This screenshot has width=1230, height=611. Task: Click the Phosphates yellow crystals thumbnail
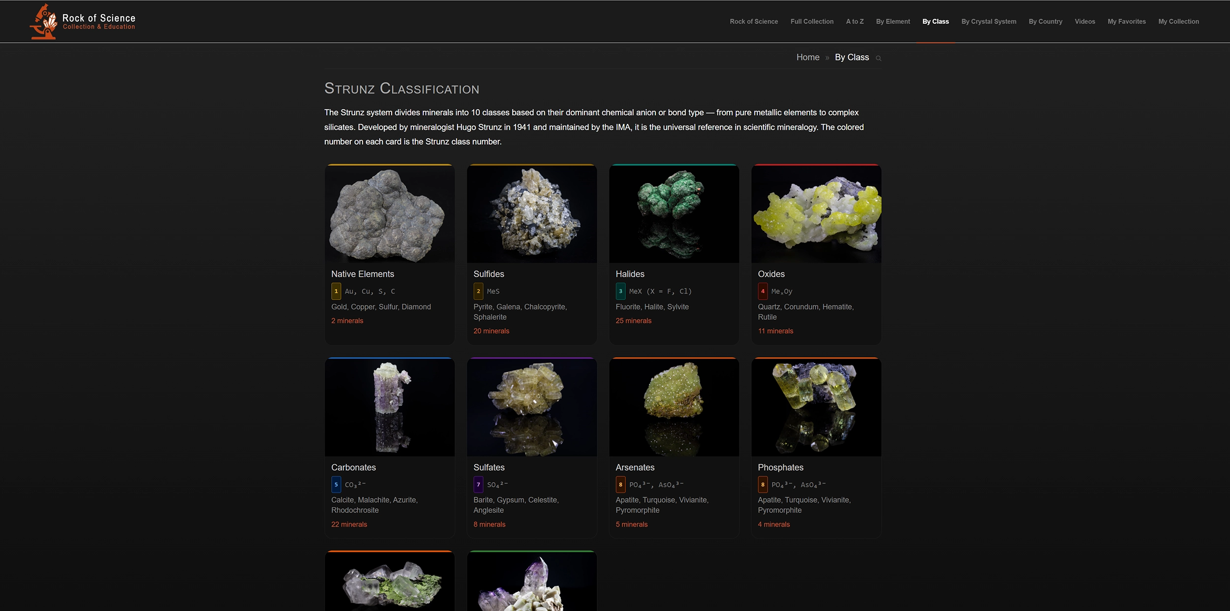coord(816,407)
